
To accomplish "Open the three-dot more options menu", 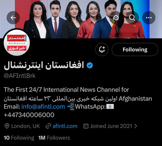I will (149, 18).
